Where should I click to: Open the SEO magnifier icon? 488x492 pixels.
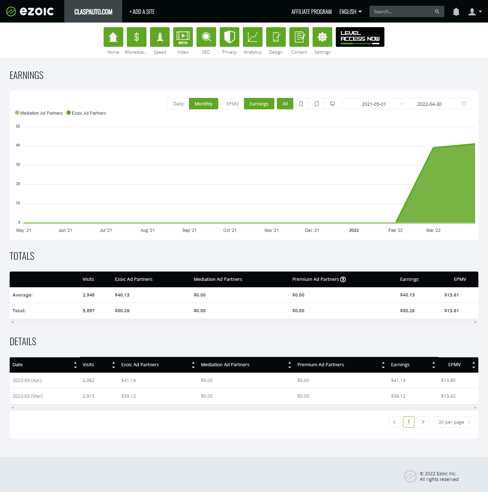206,37
